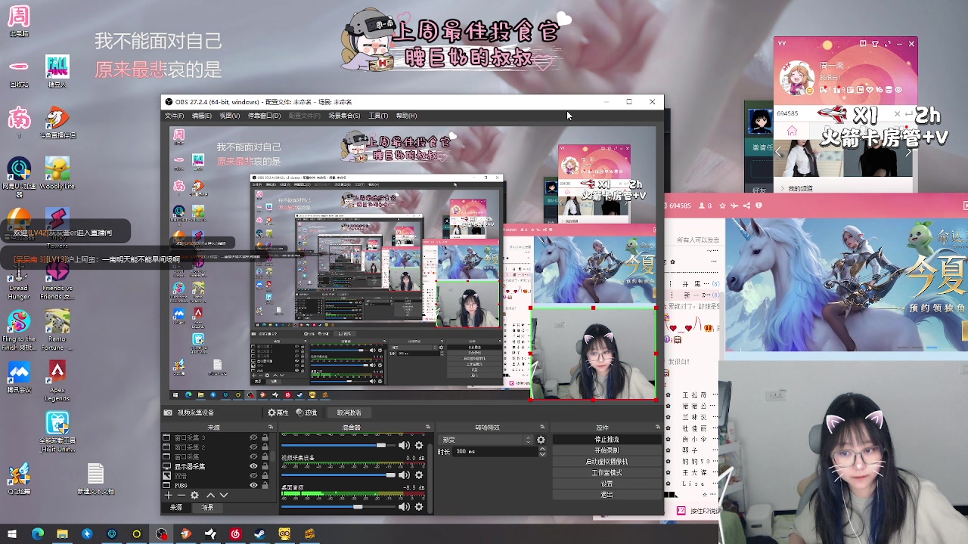This screenshot has width=968, height=544.
Task: Open QQ炫舞 desktop shortcut
Action: [x=19, y=479]
